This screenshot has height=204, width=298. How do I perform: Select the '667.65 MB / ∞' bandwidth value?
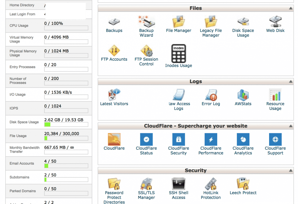(x=59, y=148)
